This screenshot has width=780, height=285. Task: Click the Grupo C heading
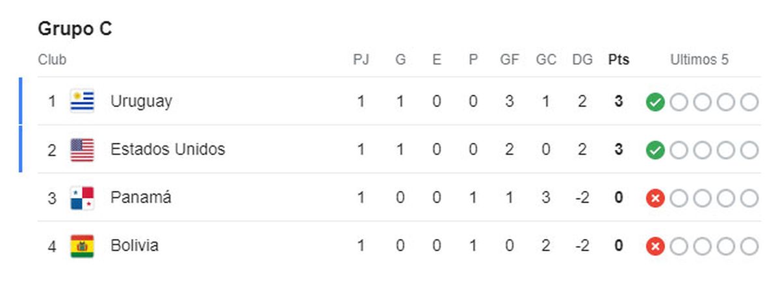click(x=75, y=29)
